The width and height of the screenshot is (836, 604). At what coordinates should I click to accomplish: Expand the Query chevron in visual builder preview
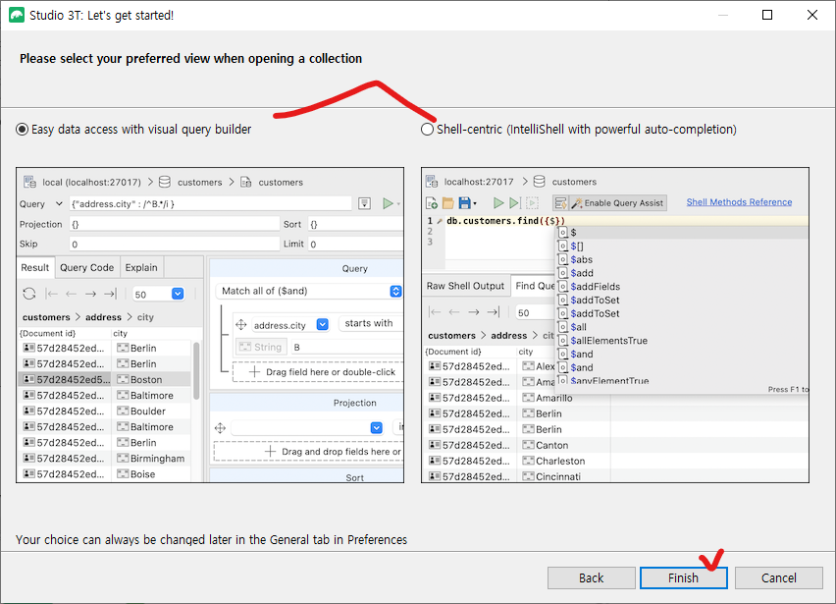tap(59, 204)
